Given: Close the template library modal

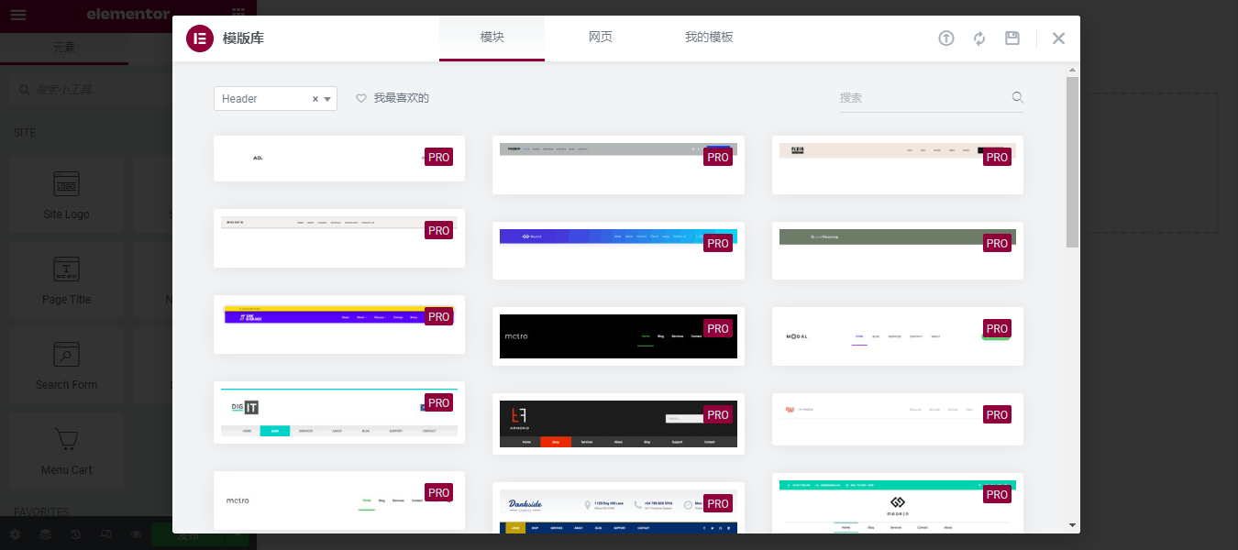Looking at the screenshot, I should click(x=1058, y=38).
